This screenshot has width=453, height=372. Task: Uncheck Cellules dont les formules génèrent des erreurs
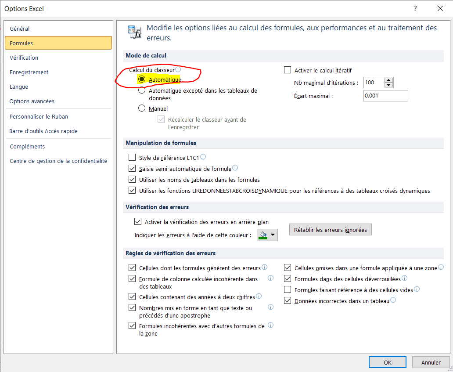click(132, 267)
